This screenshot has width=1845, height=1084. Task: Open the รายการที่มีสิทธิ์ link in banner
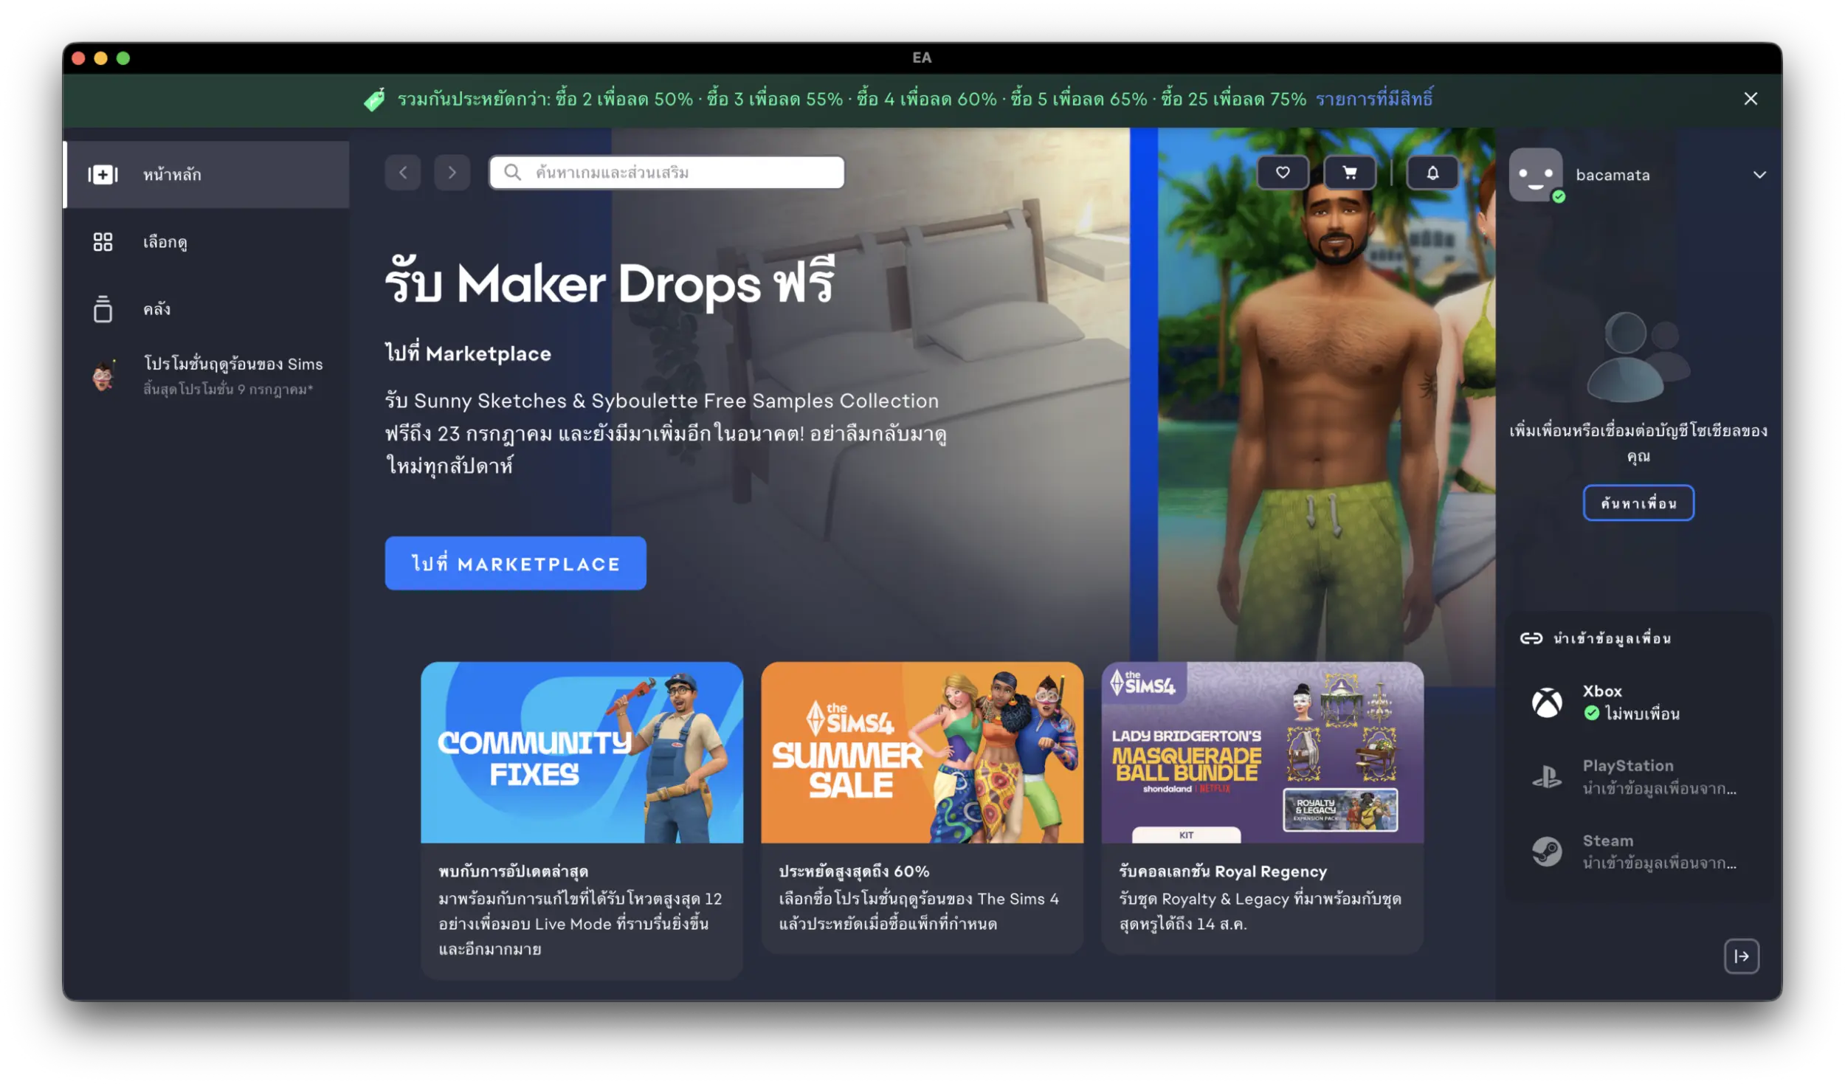tap(1374, 99)
